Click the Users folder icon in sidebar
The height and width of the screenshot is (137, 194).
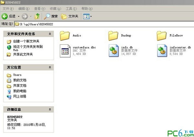[9, 75]
